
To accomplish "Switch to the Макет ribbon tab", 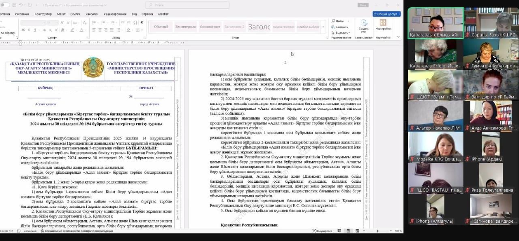I will coord(61,14).
